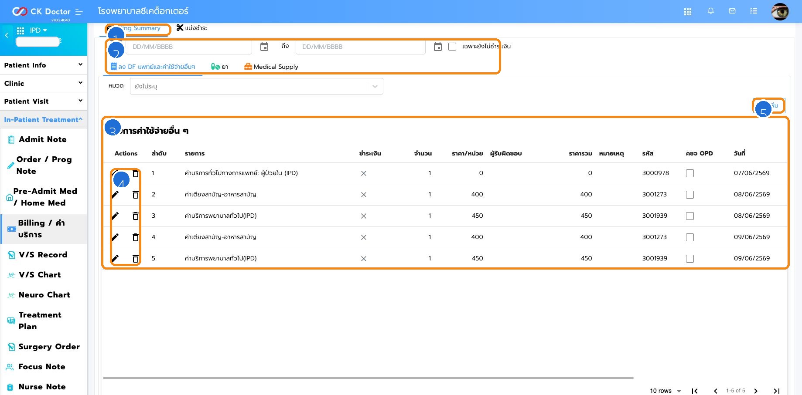The height and width of the screenshot is (395, 802).
Task: Click the end date input field
Action: pos(360,47)
